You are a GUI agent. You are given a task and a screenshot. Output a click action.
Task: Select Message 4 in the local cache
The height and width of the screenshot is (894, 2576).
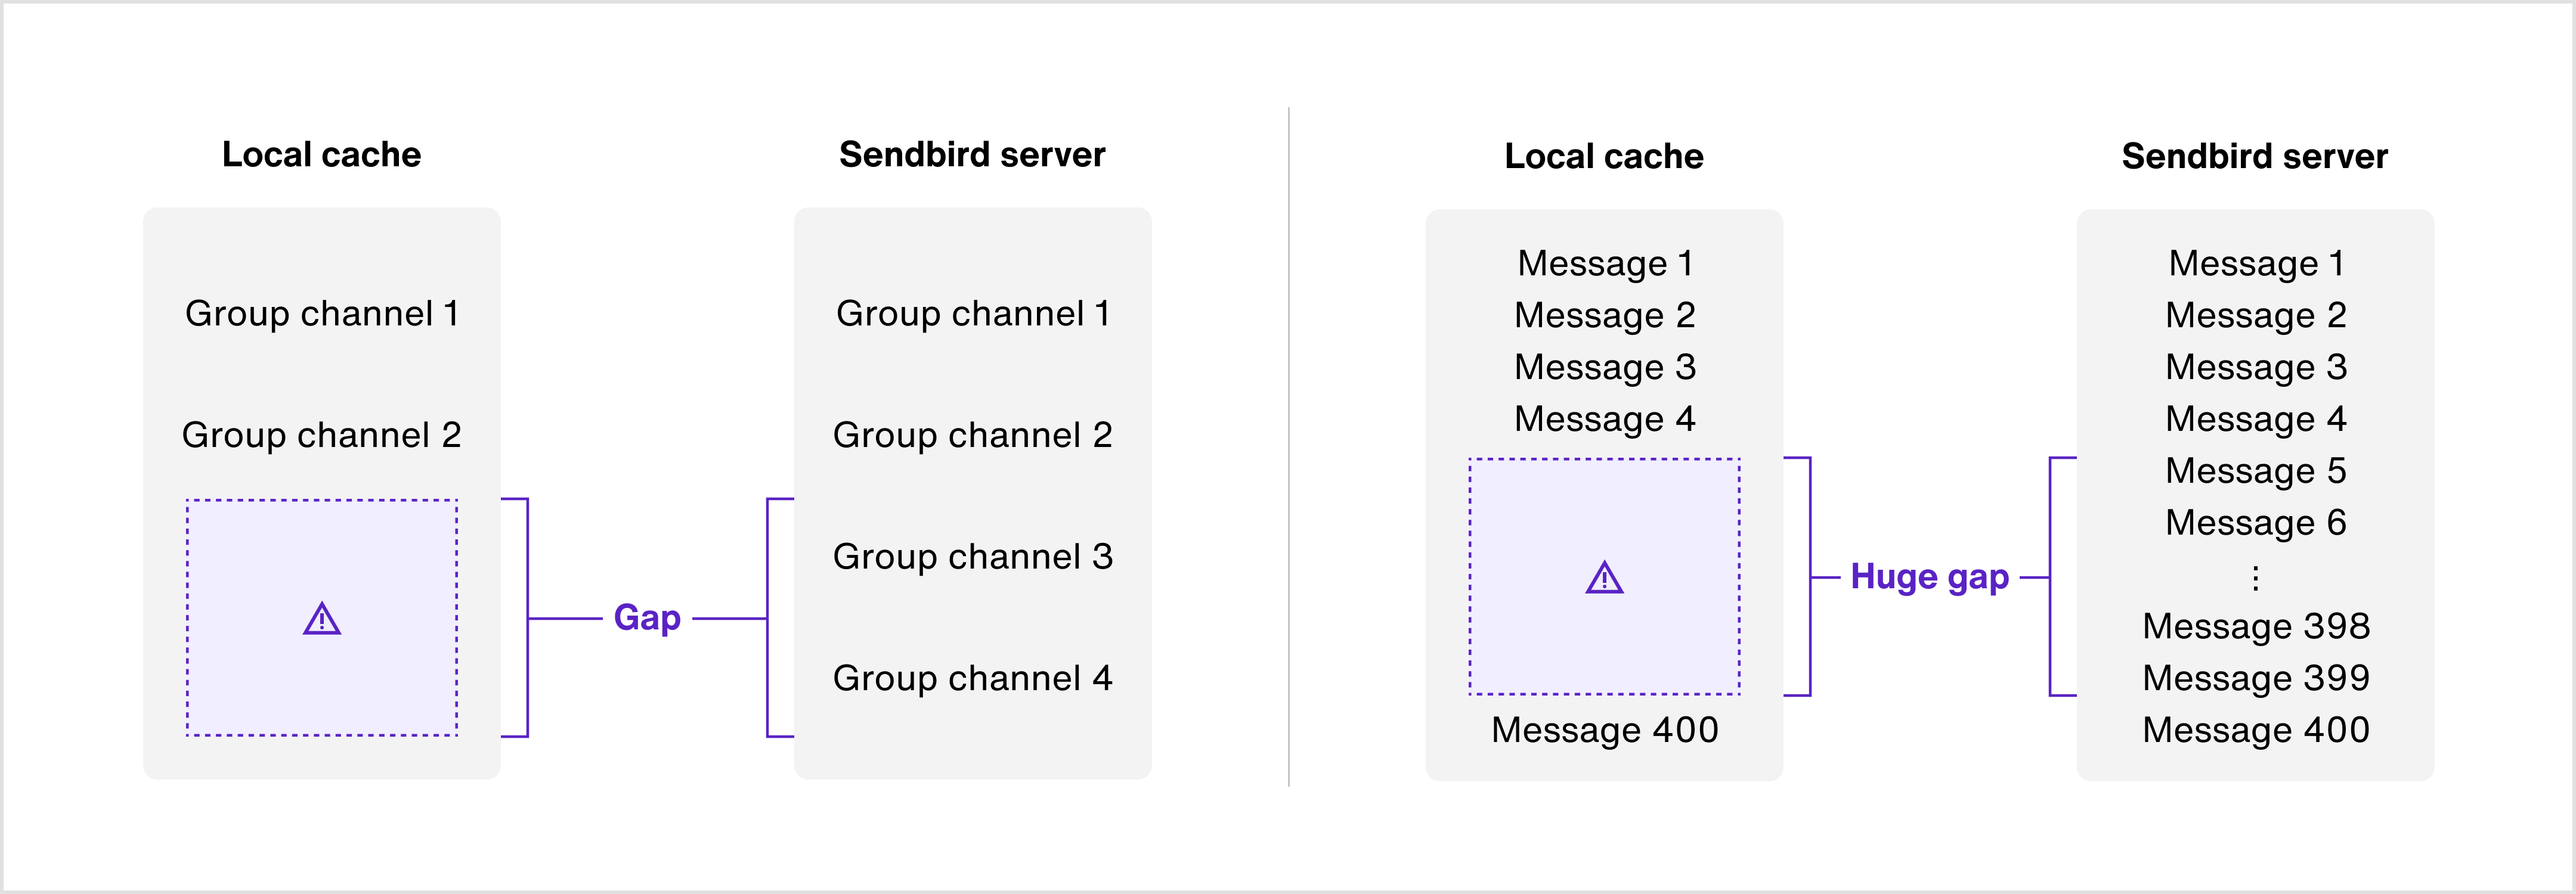(x=1604, y=419)
